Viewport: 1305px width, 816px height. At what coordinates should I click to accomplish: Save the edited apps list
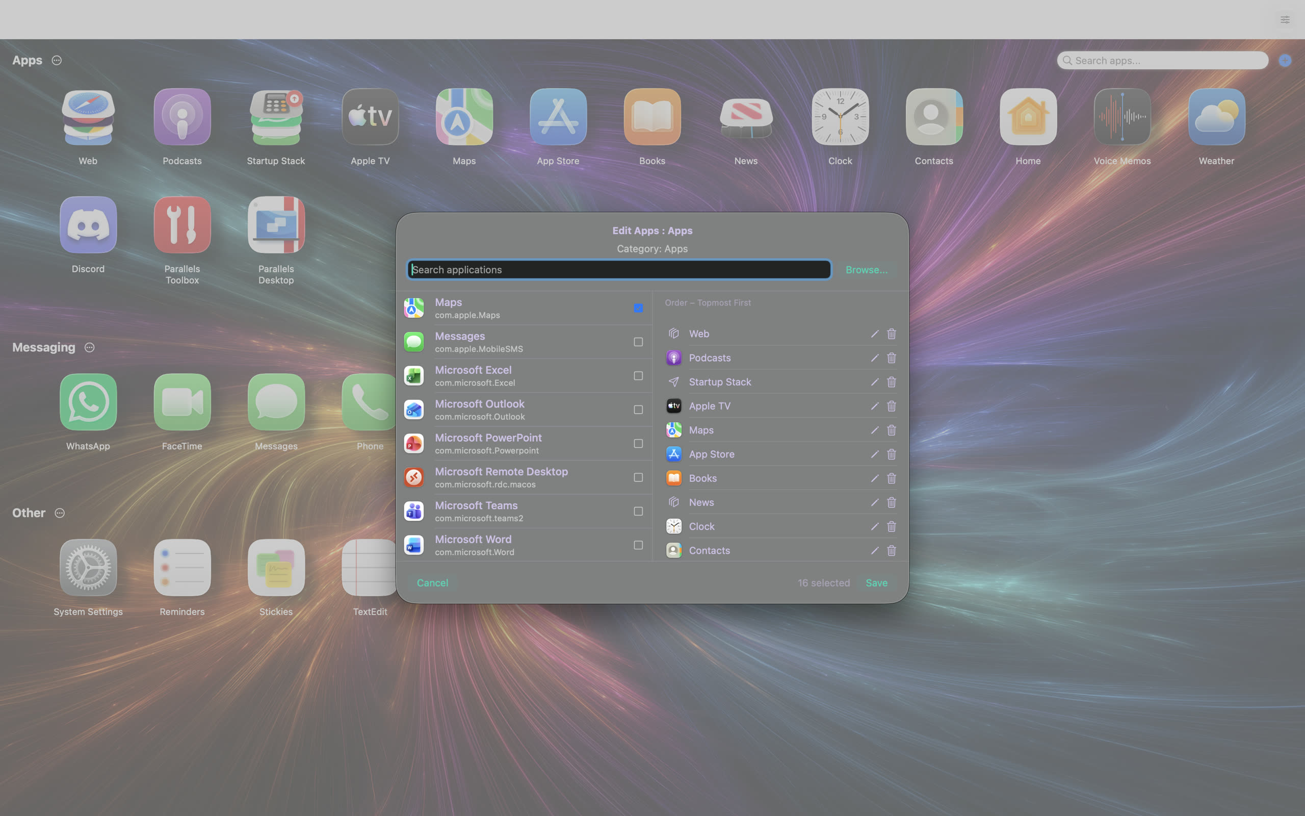(876, 583)
